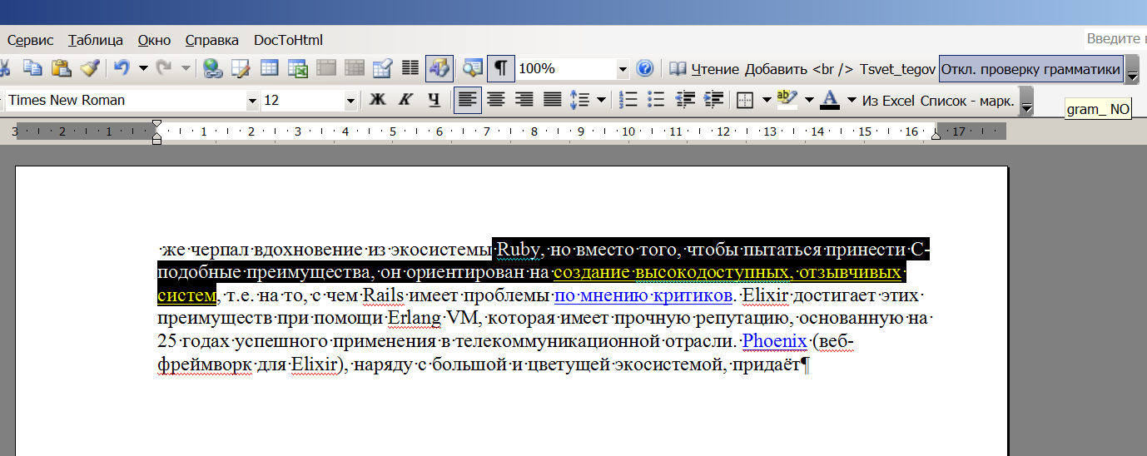
Task: Open the Таблица menu
Action: (96, 40)
